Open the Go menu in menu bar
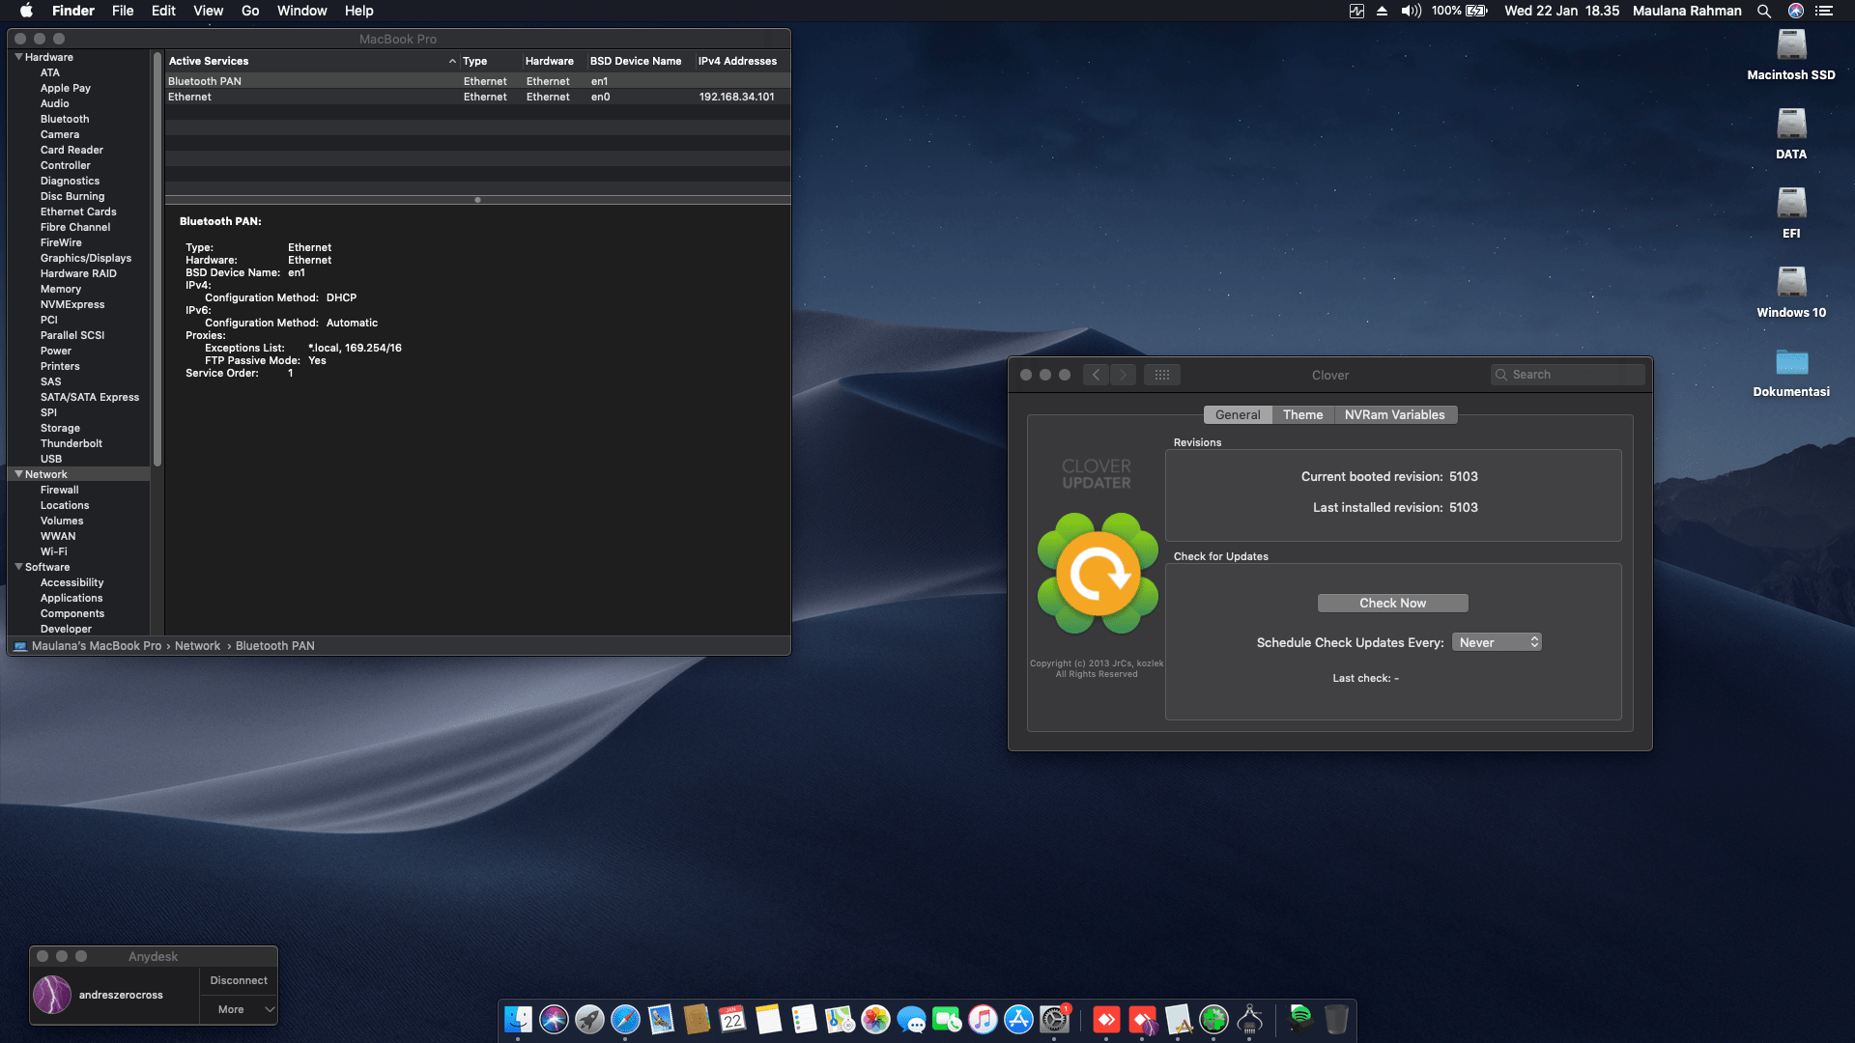Screen dimensions: 1855x1043 pyautogui.click(x=250, y=11)
